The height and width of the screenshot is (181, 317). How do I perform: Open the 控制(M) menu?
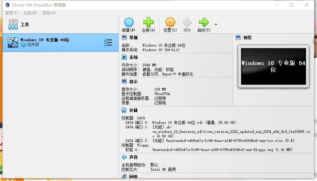(30, 13)
